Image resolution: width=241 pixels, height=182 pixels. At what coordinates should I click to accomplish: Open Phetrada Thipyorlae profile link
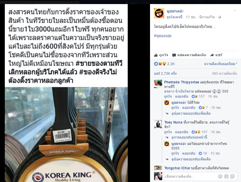click(181, 82)
